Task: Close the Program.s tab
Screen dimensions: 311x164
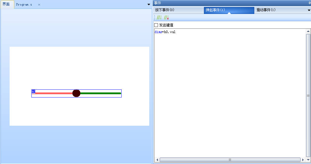Action: click(x=39, y=5)
